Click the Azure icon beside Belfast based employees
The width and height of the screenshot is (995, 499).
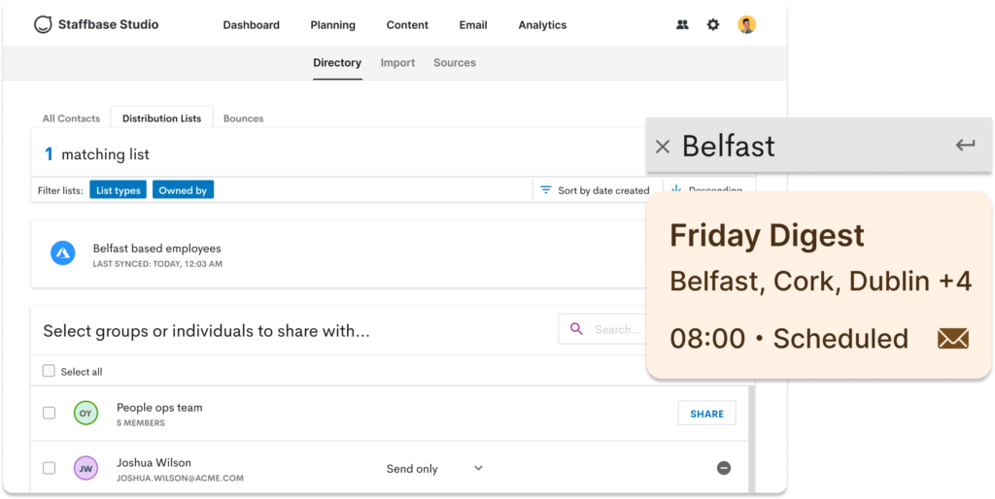63,253
